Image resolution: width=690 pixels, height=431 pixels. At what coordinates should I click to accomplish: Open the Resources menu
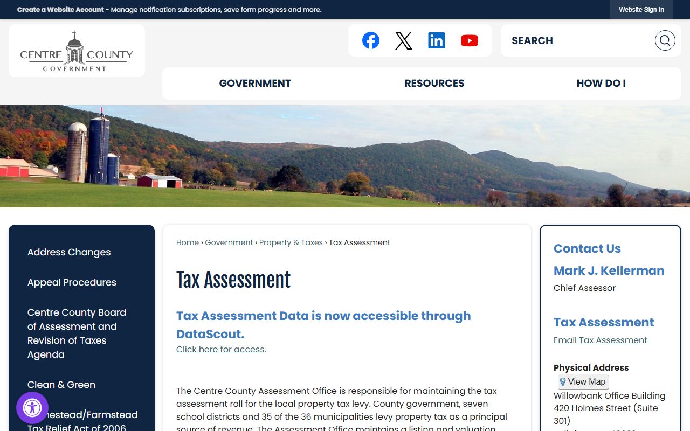click(434, 84)
